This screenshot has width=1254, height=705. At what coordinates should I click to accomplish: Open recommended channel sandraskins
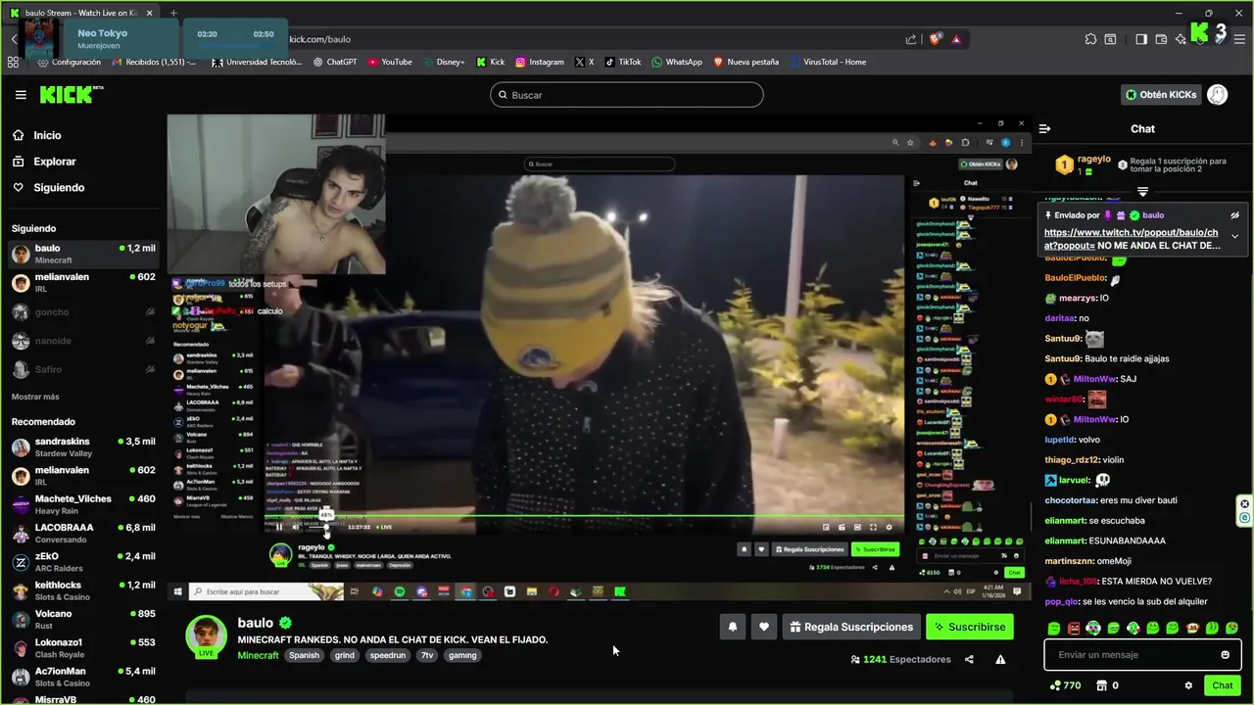pos(83,447)
